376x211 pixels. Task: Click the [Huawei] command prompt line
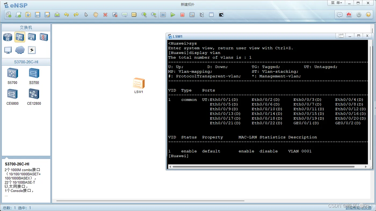[178, 156]
